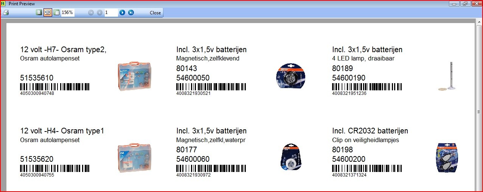Image resolution: width=483 pixels, height=192 pixels.
Task: Click the page number field
Action: tap(111, 12)
